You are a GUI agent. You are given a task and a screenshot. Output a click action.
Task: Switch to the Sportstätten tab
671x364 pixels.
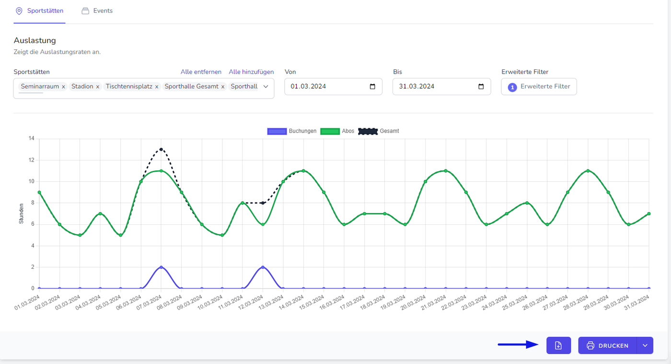[x=39, y=11]
